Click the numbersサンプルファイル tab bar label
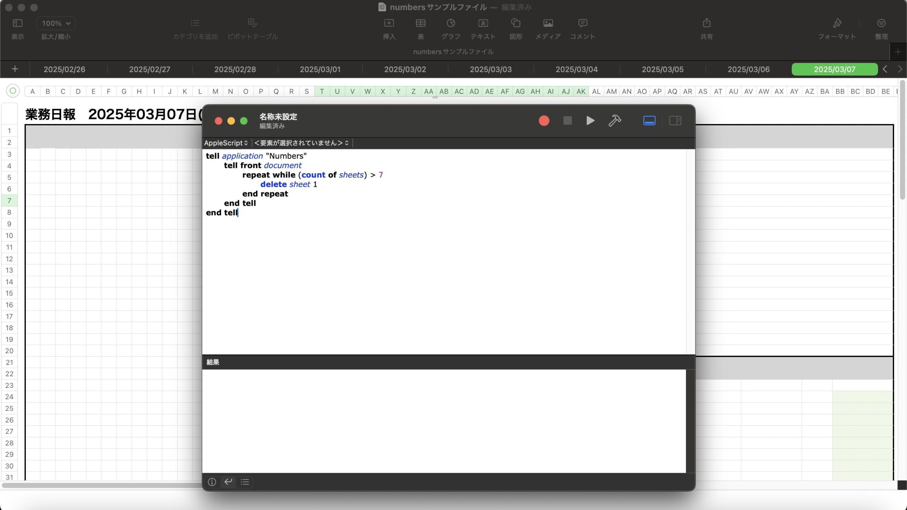Image resolution: width=907 pixels, height=510 pixels. tap(453, 52)
